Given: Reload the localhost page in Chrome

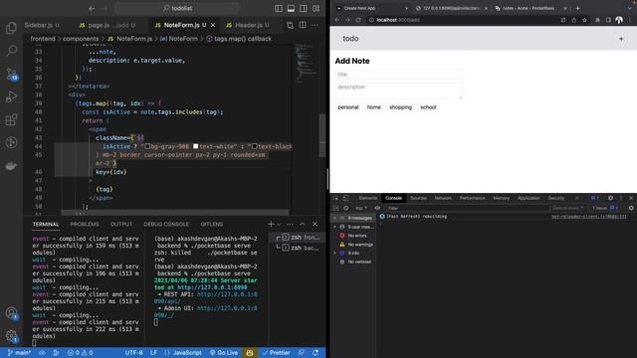Looking at the screenshot, I should (358, 20).
